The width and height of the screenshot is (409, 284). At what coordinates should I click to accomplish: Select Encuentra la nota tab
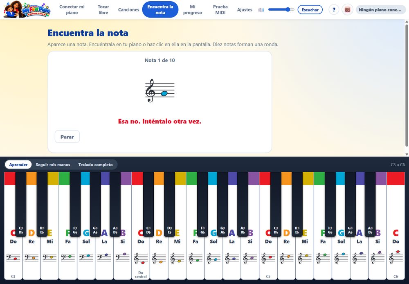tap(160, 10)
